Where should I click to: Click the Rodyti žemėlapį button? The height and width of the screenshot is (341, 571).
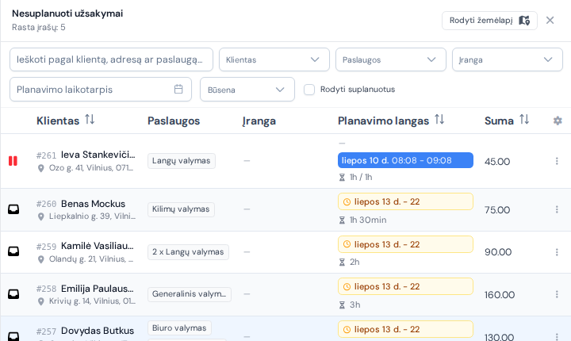[489, 21]
